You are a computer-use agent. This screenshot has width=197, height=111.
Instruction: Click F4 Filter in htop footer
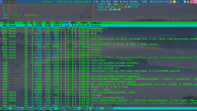pyautogui.click(x=40, y=108)
